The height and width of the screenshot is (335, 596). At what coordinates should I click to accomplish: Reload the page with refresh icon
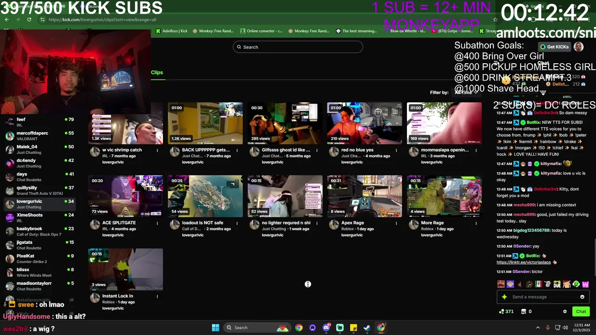tap(29, 20)
